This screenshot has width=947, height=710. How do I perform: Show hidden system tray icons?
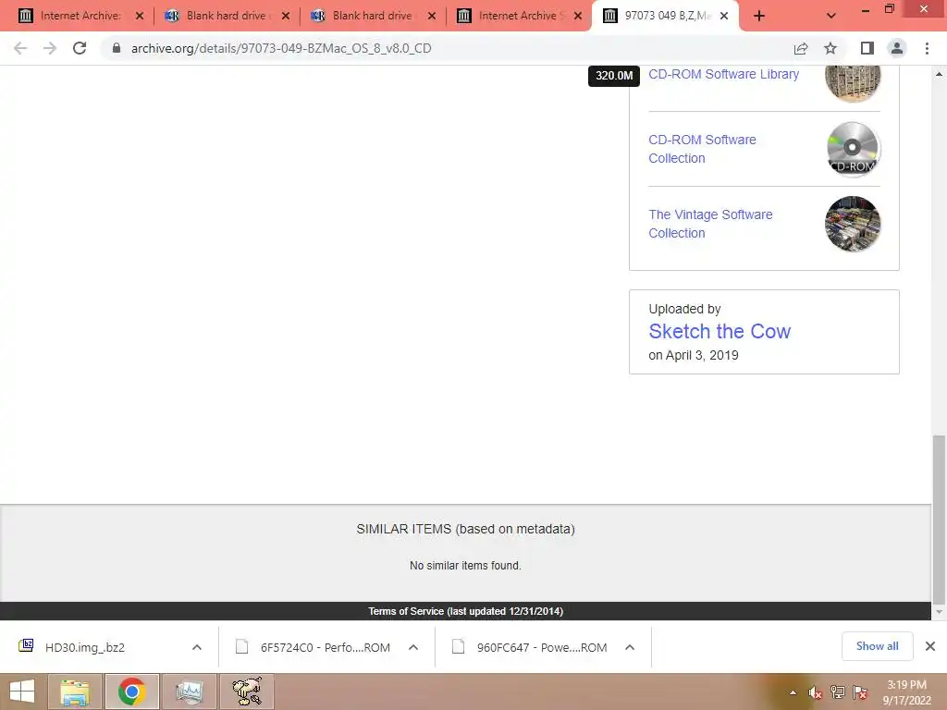793,692
